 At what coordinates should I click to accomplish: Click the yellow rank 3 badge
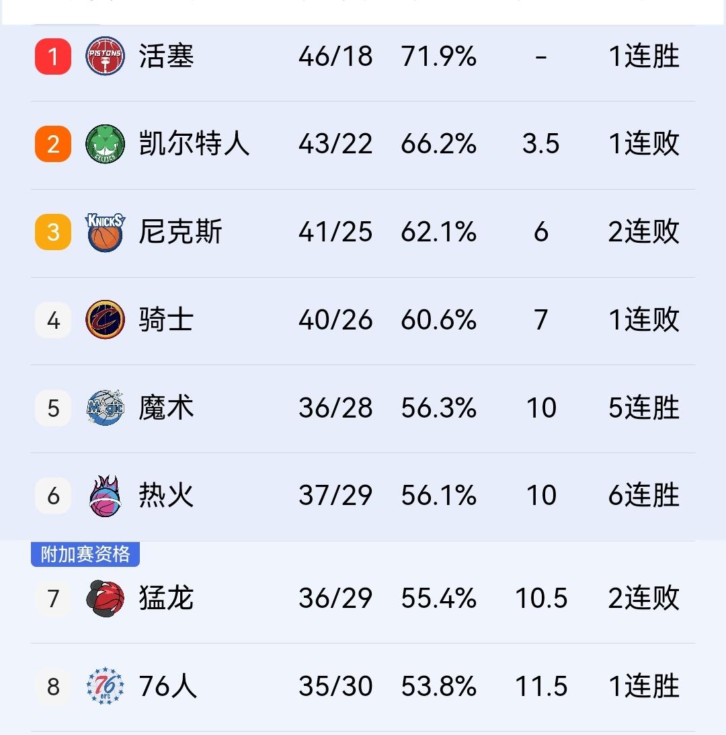click(x=52, y=232)
